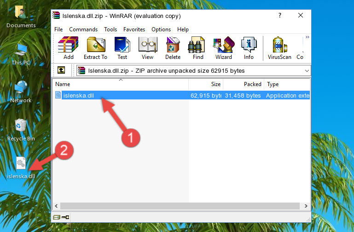The width and height of the screenshot is (354, 232).
Task: Run the Test archive tool
Action: click(x=122, y=48)
